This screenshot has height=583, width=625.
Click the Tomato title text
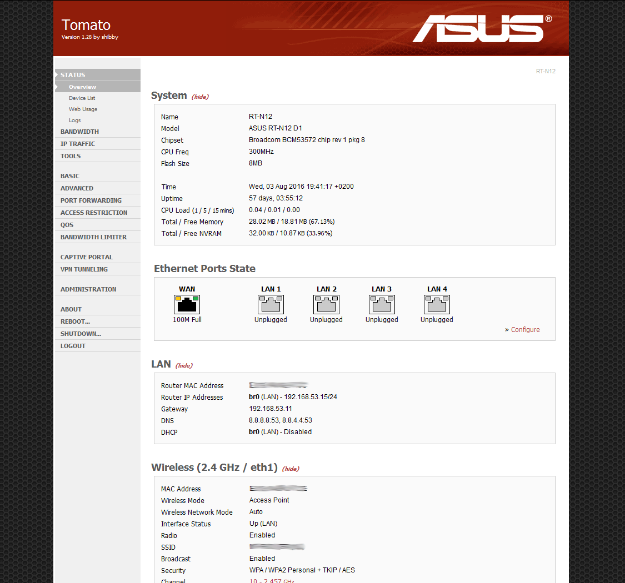tap(86, 25)
